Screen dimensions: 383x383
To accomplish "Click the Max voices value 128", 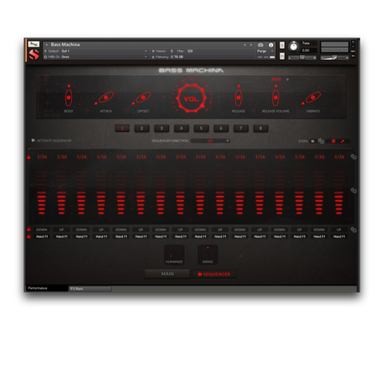I will [190, 51].
